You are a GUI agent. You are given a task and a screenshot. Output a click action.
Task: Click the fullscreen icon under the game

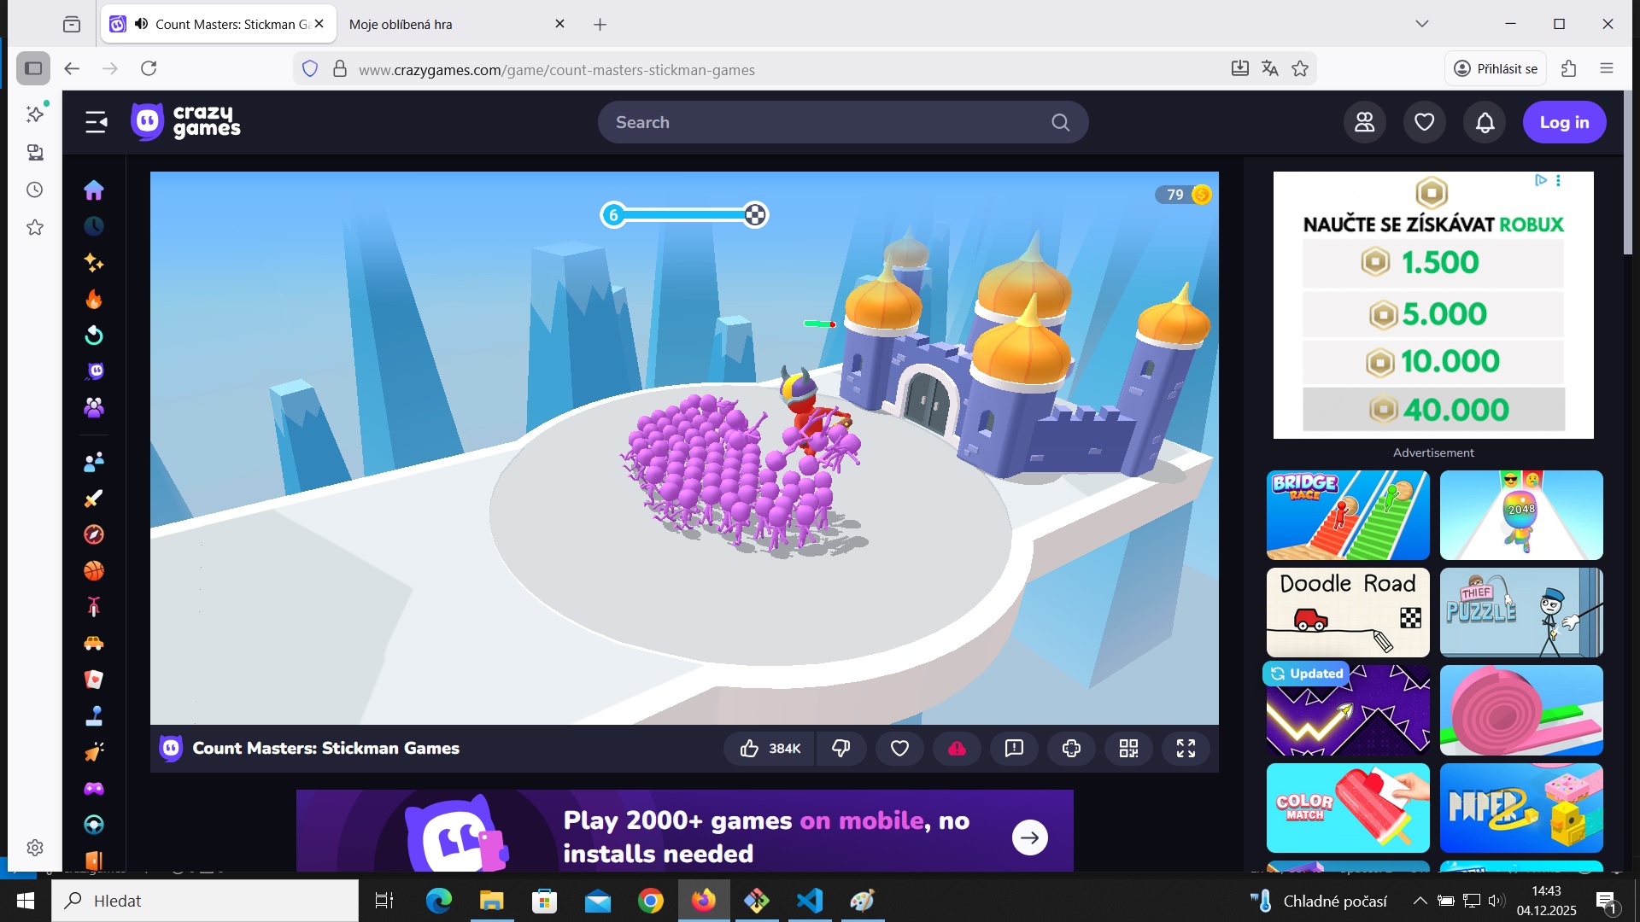tap(1186, 749)
